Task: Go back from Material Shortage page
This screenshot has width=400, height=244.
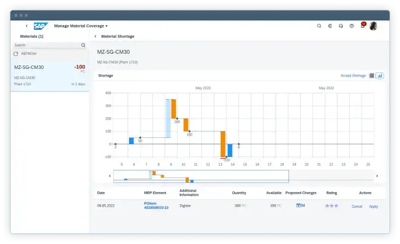Action: pos(95,36)
